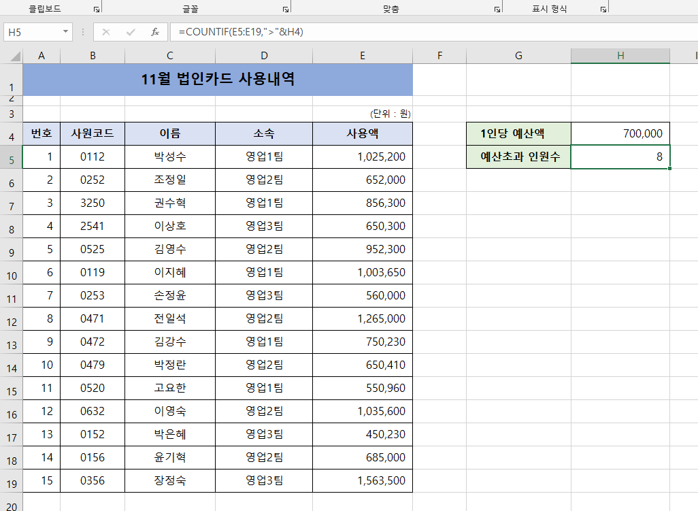Click cell H5 showing 8
This screenshot has width=698, height=511.
(620, 156)
